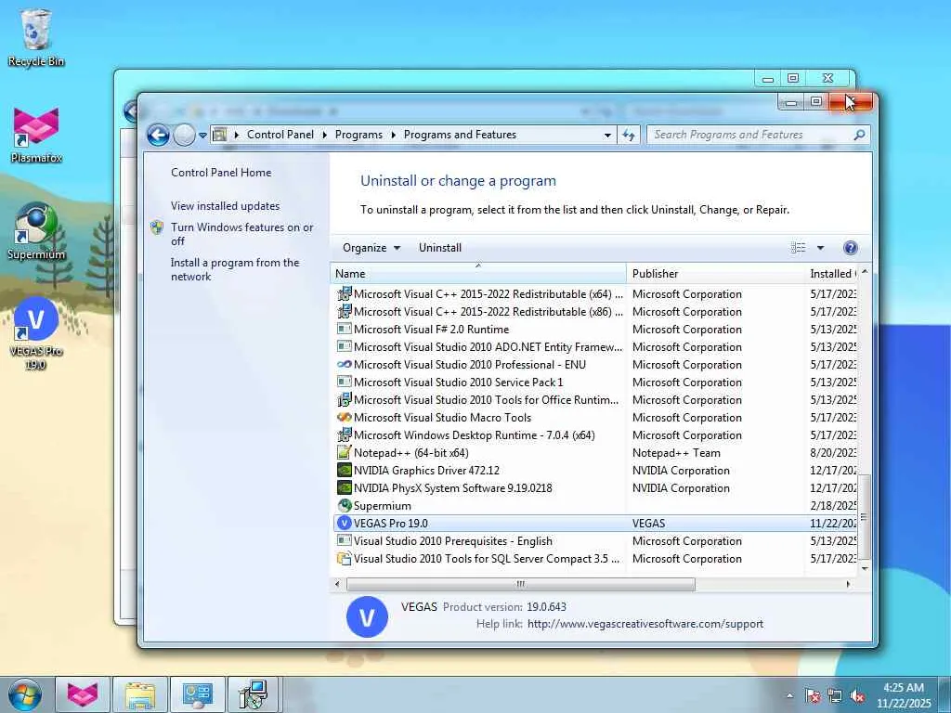Click the NVIDIA PhysX icon in list
This screenshot has height=713, width=951.
point(344,487)
